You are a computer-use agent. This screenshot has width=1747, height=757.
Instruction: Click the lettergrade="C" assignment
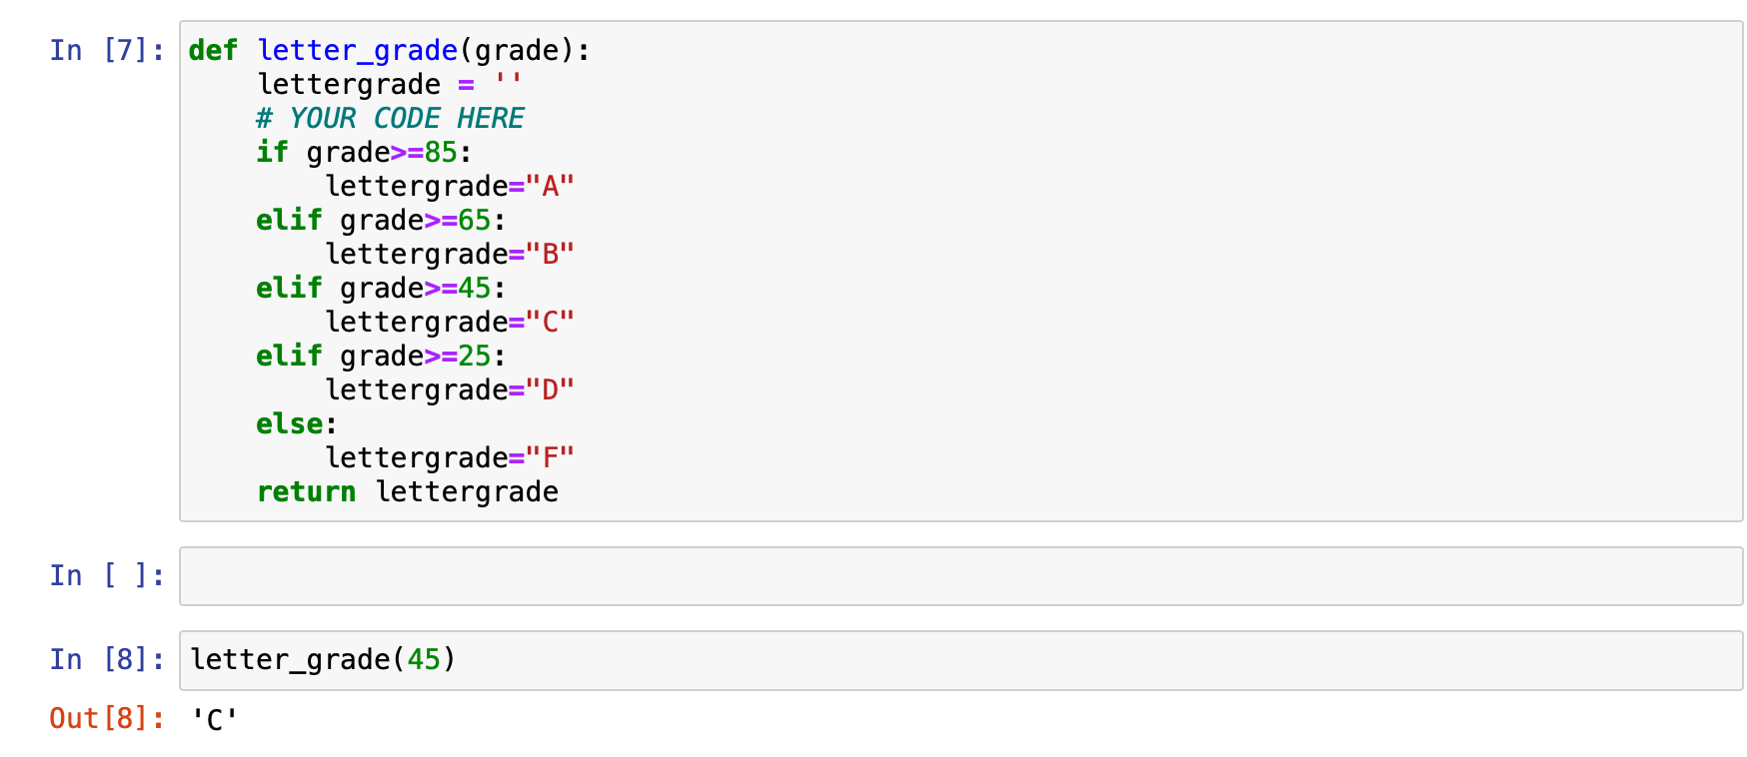450,322
